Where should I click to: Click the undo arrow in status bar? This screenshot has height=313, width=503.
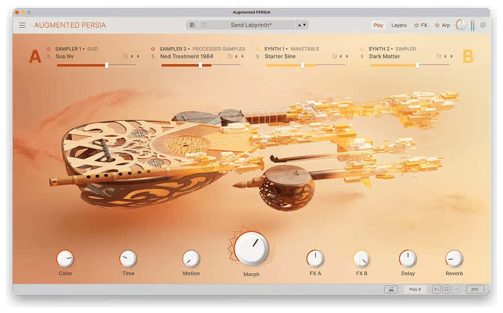(x=436, y=289)
